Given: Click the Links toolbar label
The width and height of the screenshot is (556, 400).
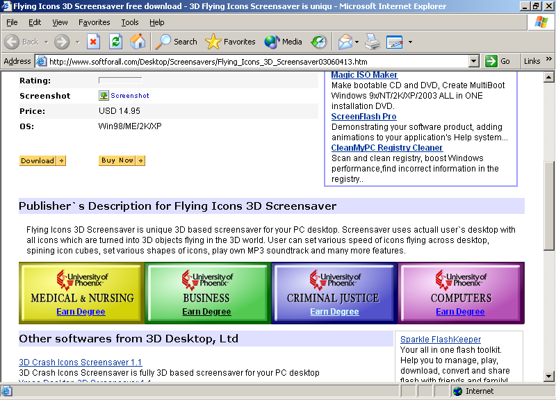Looking at the screenshot, I should coord(532,61).
